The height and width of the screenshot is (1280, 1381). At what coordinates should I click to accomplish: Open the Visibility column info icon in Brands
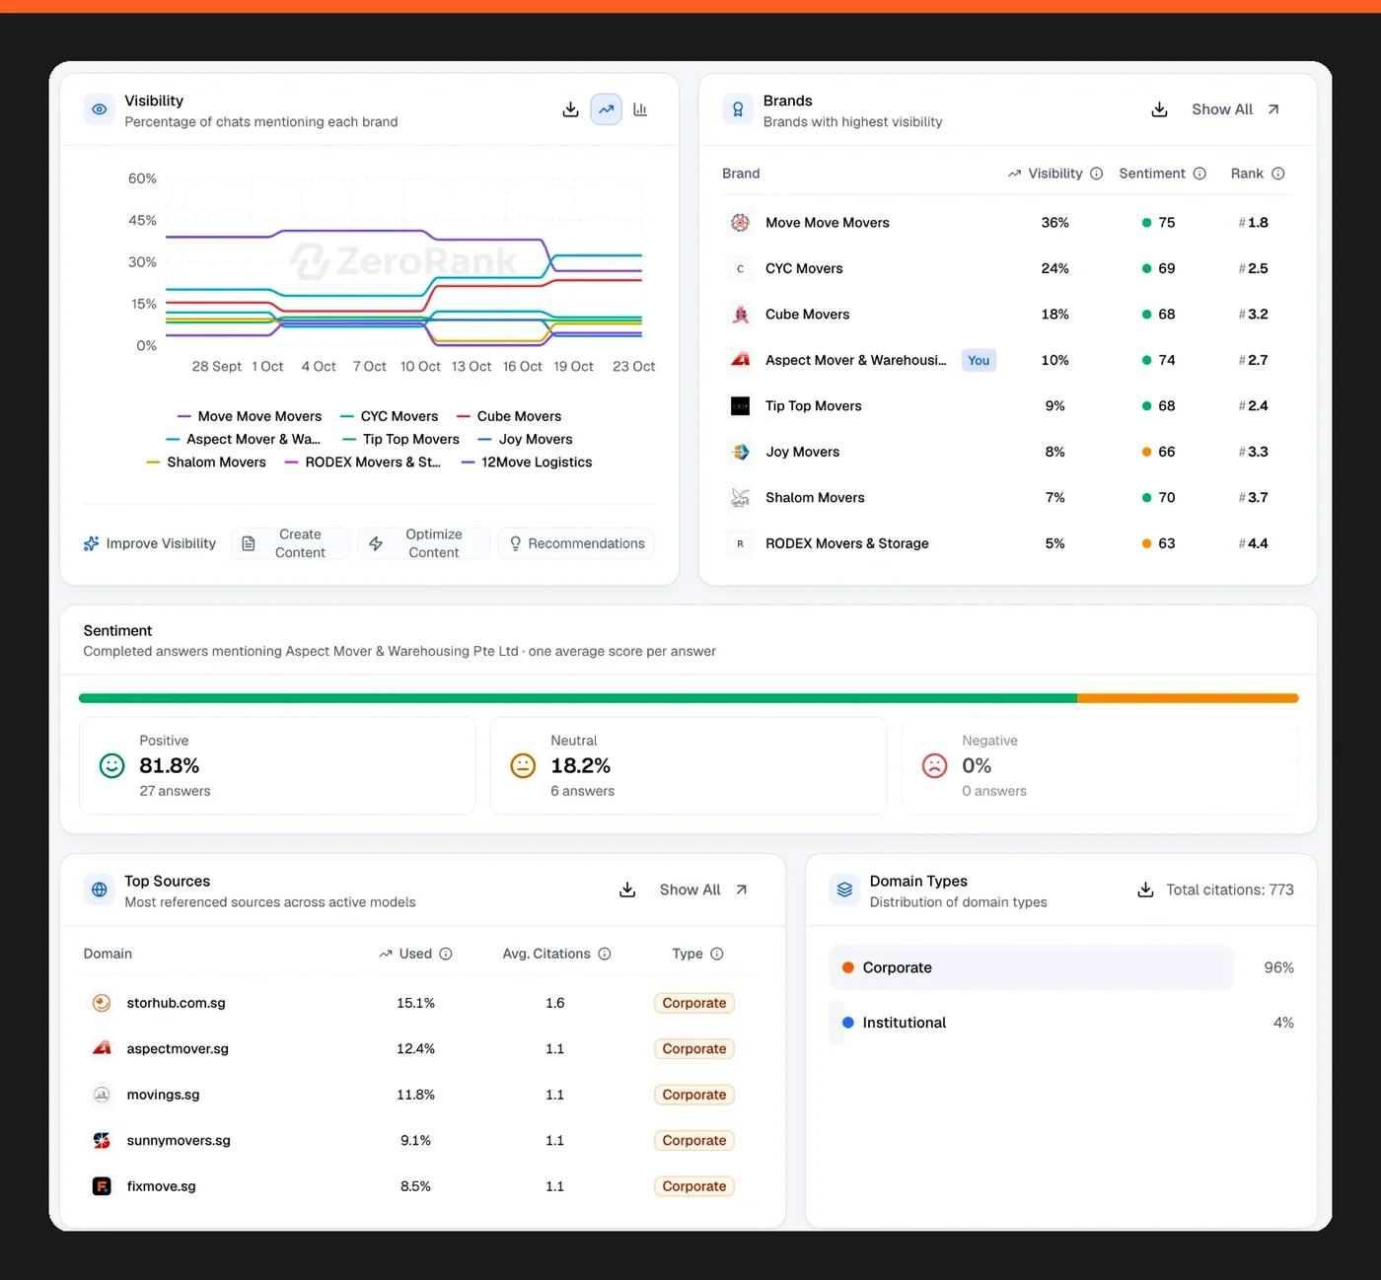click(1096, 174)
